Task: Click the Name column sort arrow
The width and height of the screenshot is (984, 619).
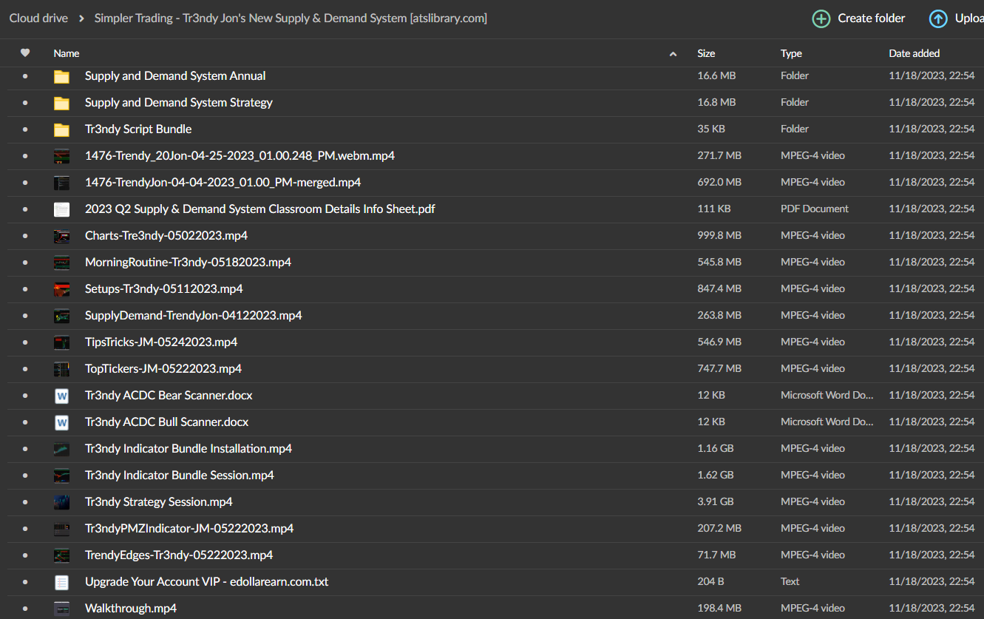Action: (x=673, y=54)
